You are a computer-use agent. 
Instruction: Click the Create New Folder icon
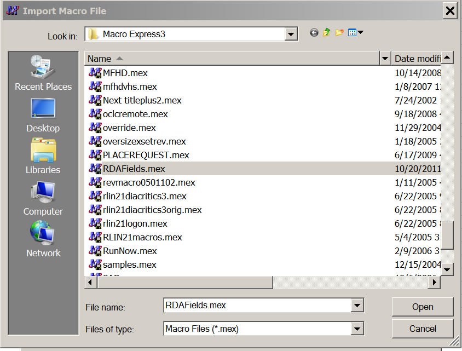(340, 33)
